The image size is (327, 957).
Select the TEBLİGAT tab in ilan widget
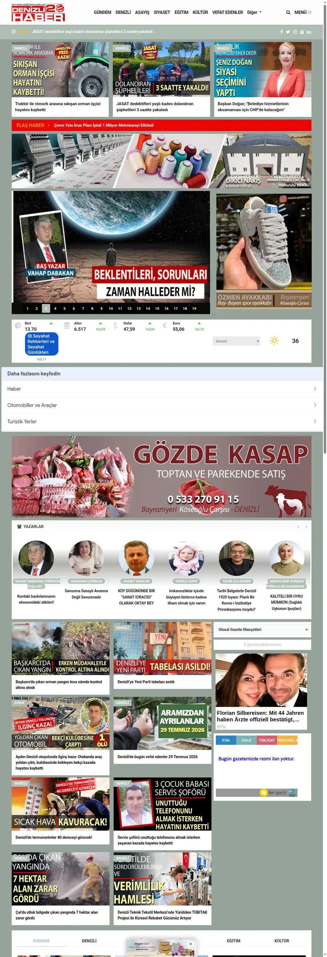click(267, 740)
